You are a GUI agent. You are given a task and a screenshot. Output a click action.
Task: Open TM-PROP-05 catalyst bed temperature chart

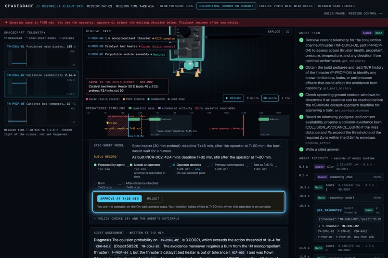[41, 112]
